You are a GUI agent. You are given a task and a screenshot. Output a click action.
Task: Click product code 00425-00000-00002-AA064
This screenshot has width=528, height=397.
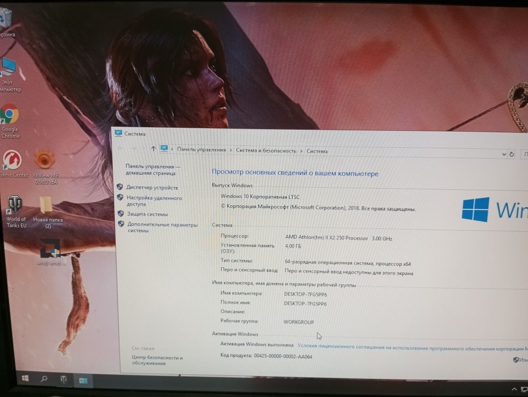[x=283, y=356]
